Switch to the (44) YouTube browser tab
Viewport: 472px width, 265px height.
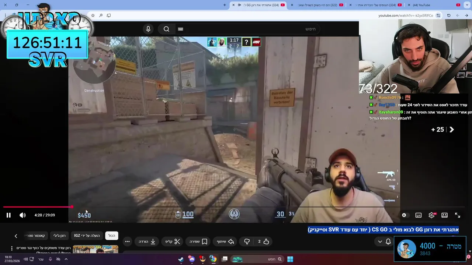[x=434, y=5]
